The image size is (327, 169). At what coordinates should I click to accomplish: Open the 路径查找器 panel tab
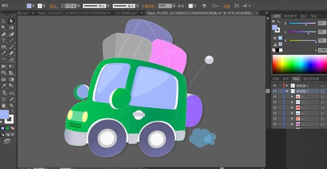click(311, 79)
